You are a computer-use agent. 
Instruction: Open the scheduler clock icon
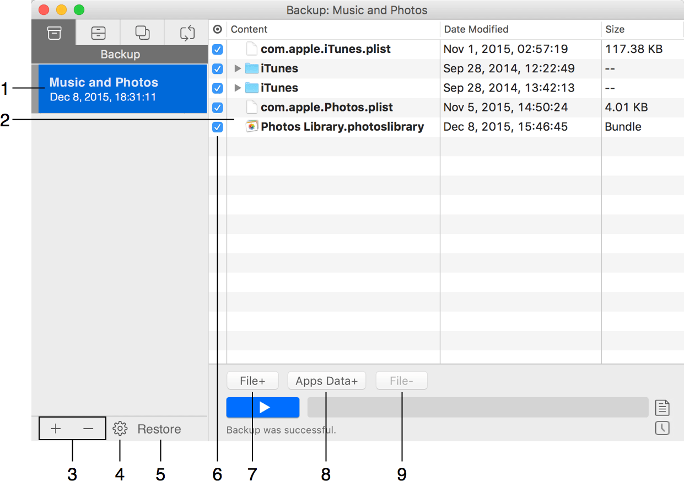[662, 428]
